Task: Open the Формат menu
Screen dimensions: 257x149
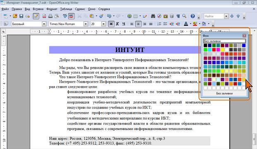Action: tap(52, 9)
